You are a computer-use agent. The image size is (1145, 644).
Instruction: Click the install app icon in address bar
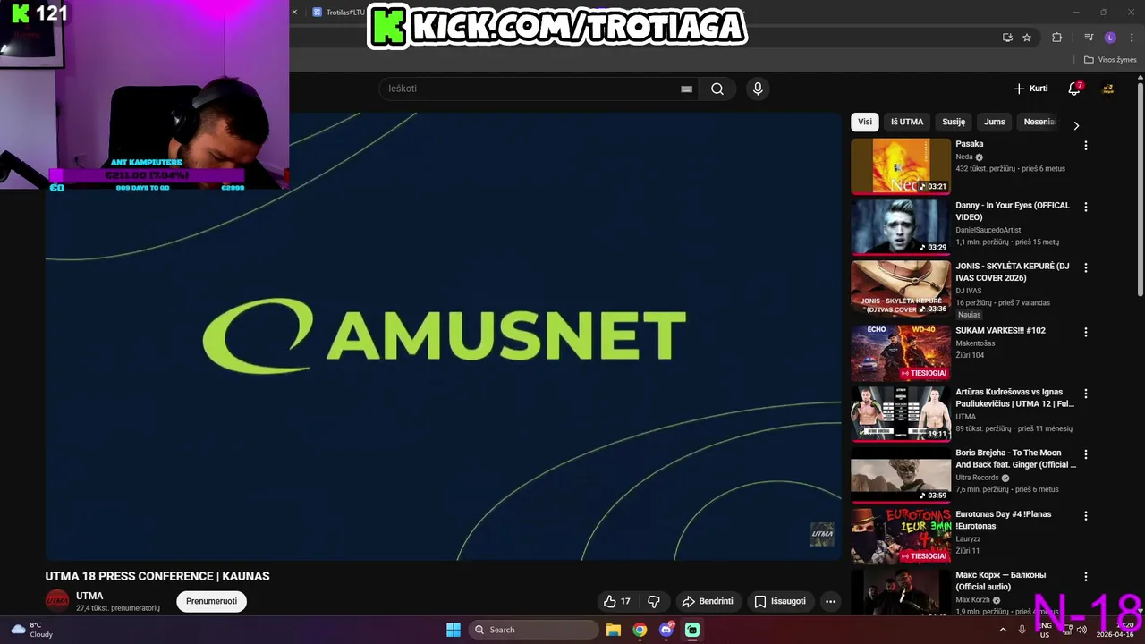click(1007, 38)
